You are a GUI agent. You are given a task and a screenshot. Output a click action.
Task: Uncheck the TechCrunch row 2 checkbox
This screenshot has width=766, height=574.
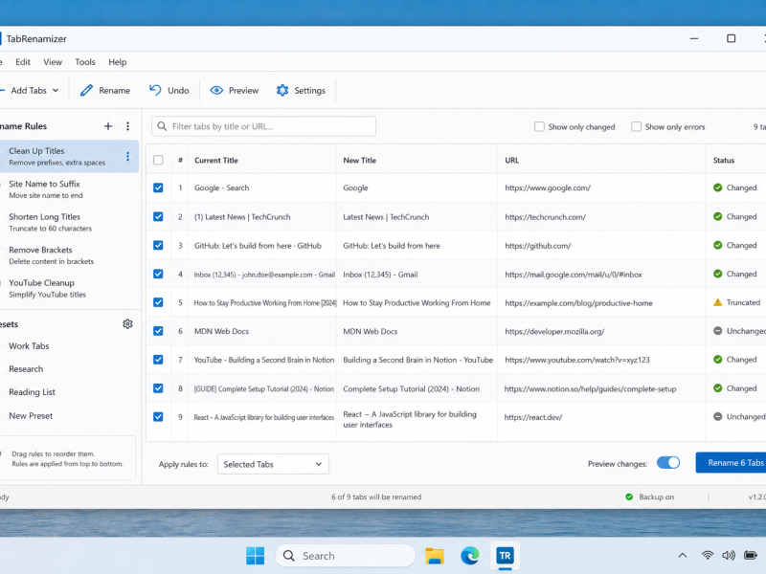(x=158, y=216)
